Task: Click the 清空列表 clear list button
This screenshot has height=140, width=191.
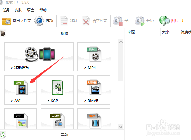Action: (x=95, y=21)
